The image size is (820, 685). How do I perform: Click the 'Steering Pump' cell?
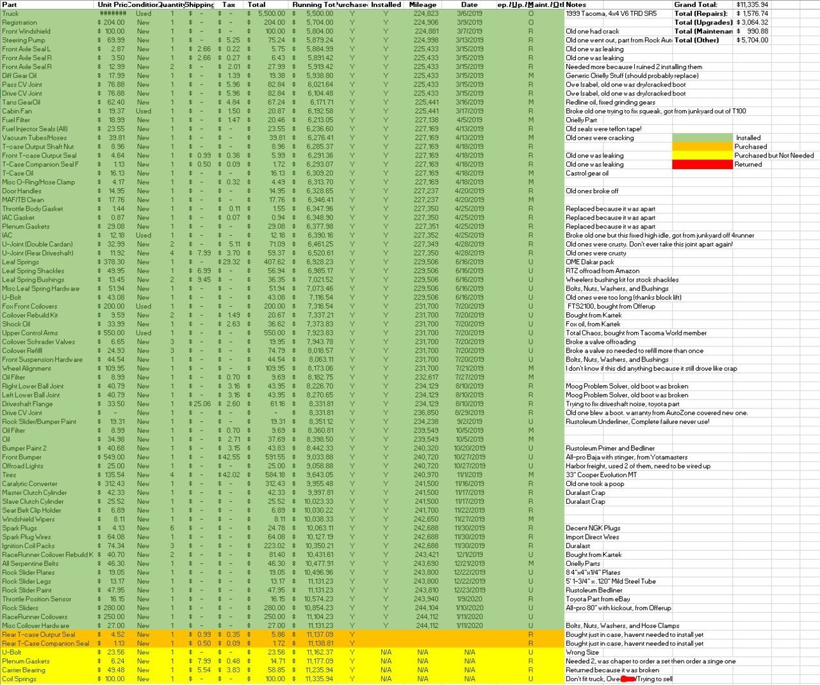point(48,40)
